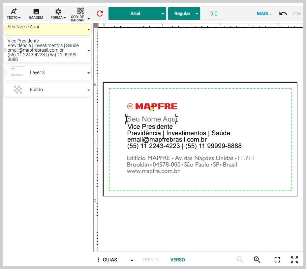Click the zoom in magnifier icon
306x269 pixels.
pos(257,260)
